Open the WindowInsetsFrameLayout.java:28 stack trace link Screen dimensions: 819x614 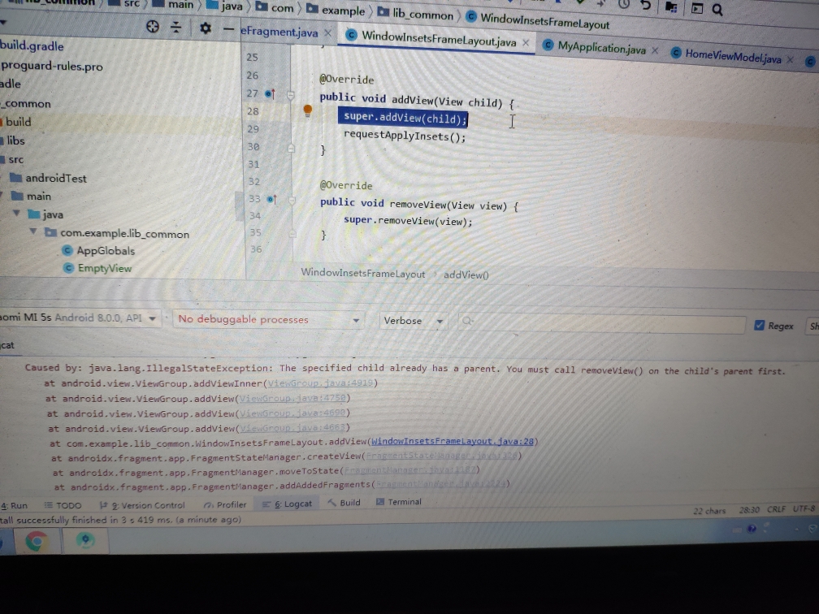(453, 441)
